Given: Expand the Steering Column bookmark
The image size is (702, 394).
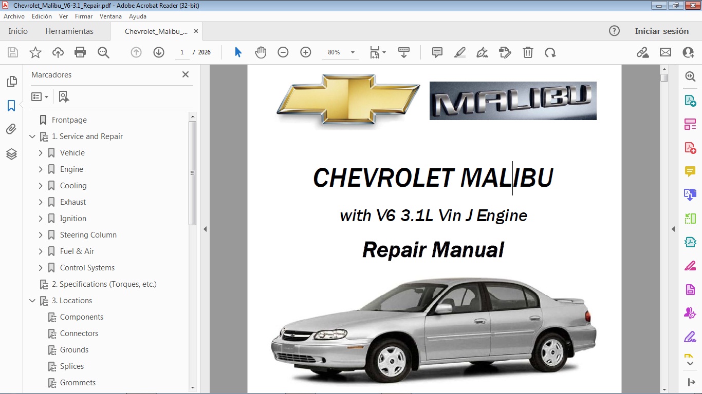Looking at the screenshot, I should click(x=41, y=235).
